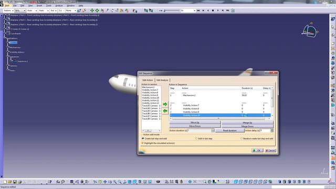
Task: Add selected action with green right arrow
Action: coord(165,104)
